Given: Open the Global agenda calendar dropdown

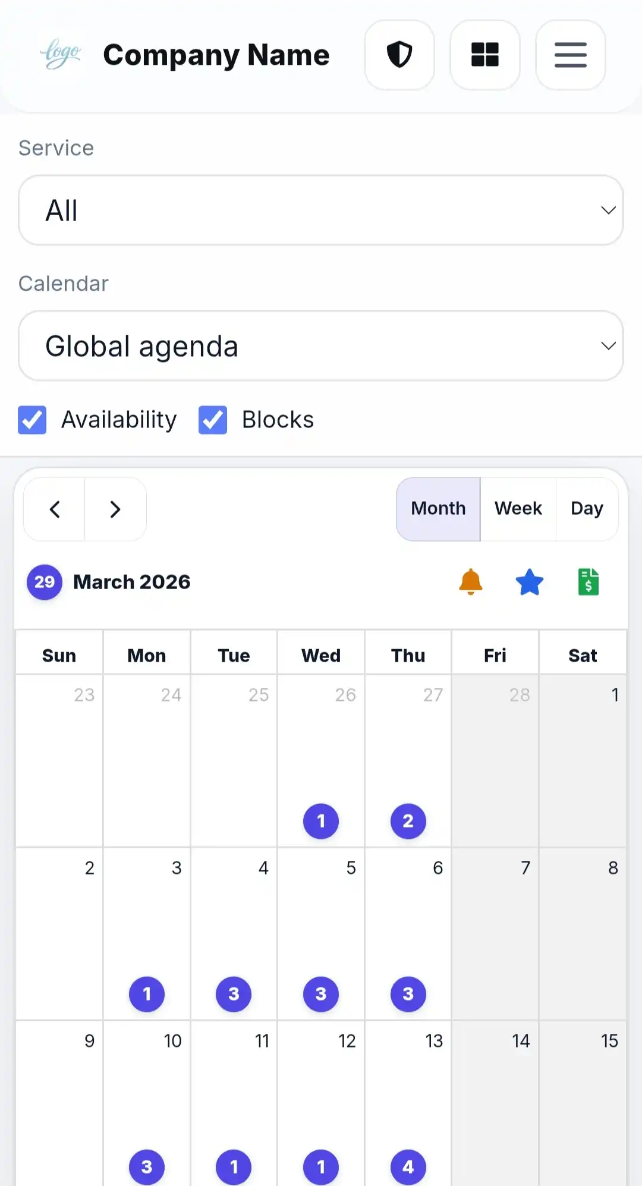Looking at the screenshot, I should [321, 345].
